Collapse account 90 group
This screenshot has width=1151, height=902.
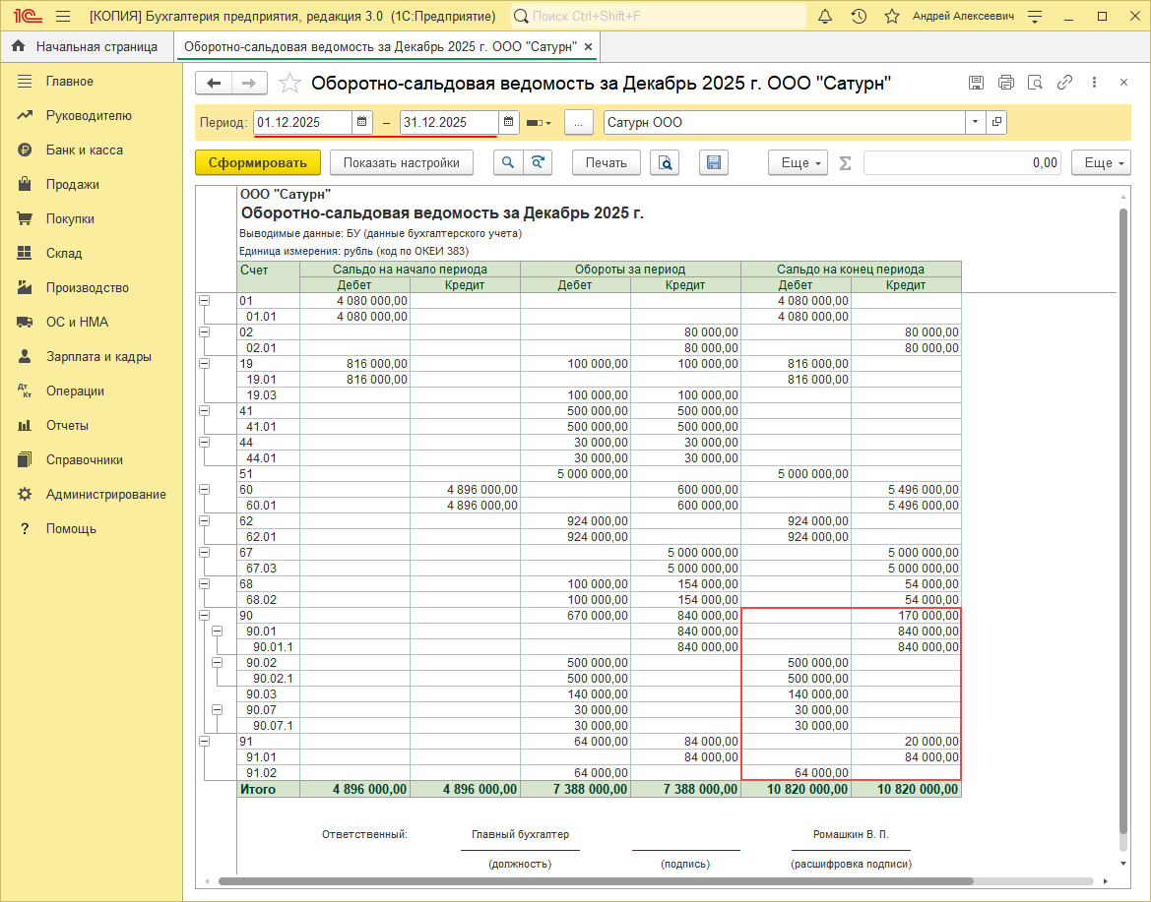coord(204,616)
